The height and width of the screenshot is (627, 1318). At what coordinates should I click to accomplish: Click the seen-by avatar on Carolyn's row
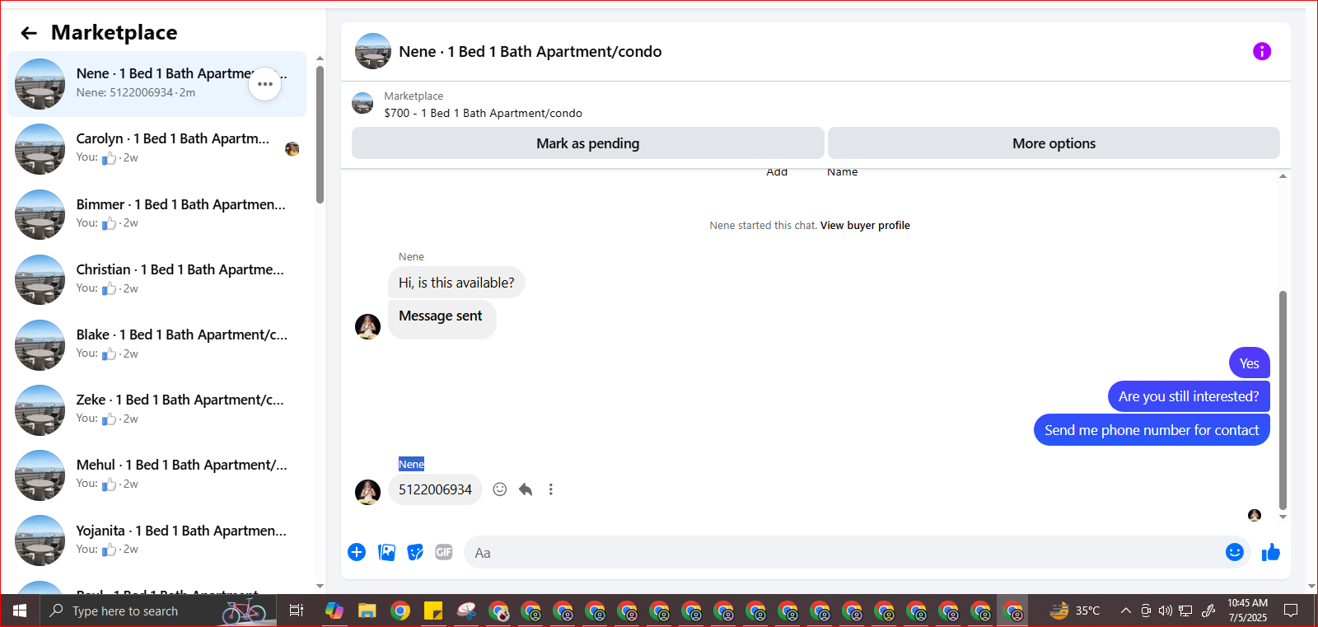point(292,149)
